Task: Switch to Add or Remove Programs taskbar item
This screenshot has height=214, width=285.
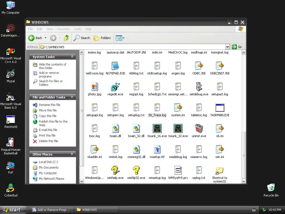Action: click(51, 210)
